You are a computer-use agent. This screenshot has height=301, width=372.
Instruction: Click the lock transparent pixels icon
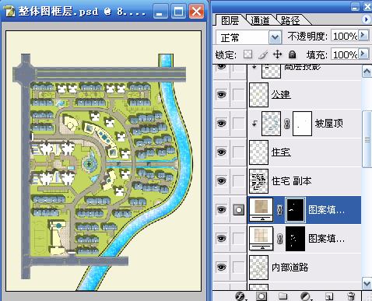click(247, 54)
